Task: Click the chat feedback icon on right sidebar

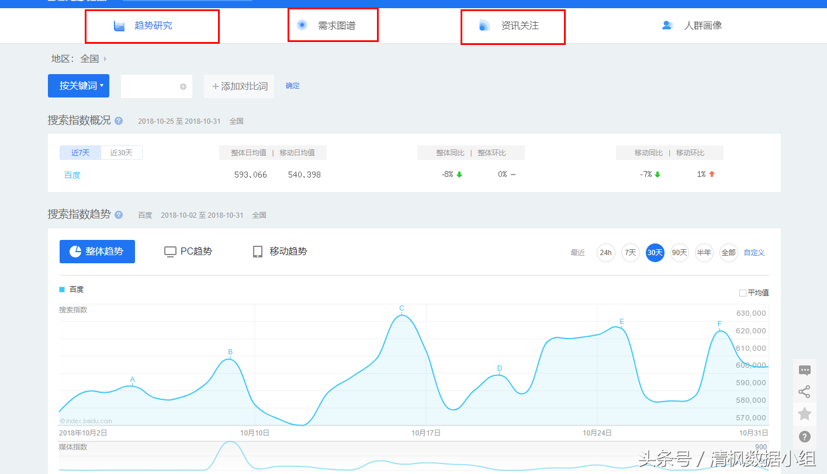Action: tap(804, 370)
